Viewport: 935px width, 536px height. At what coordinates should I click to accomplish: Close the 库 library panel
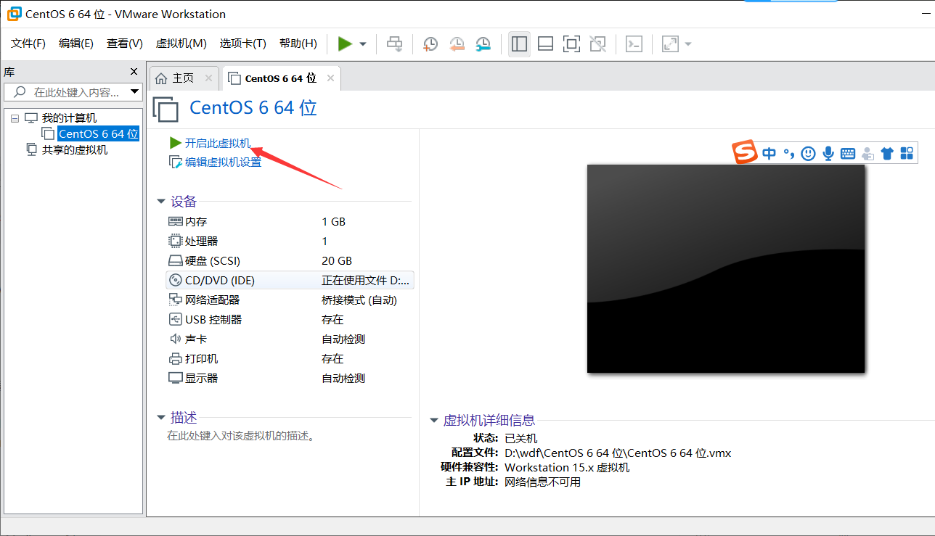click(x=134, y=72)
